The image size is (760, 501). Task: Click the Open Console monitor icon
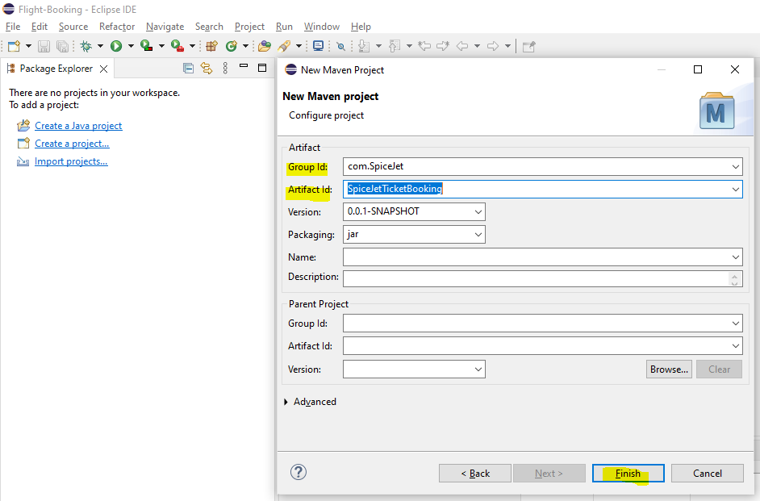click(x=319, y=46)
